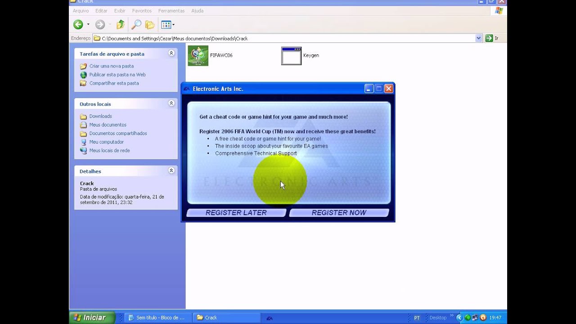Open Meu computador link
The height and width of the screenshot is (324, 576).
click(106, 142)
